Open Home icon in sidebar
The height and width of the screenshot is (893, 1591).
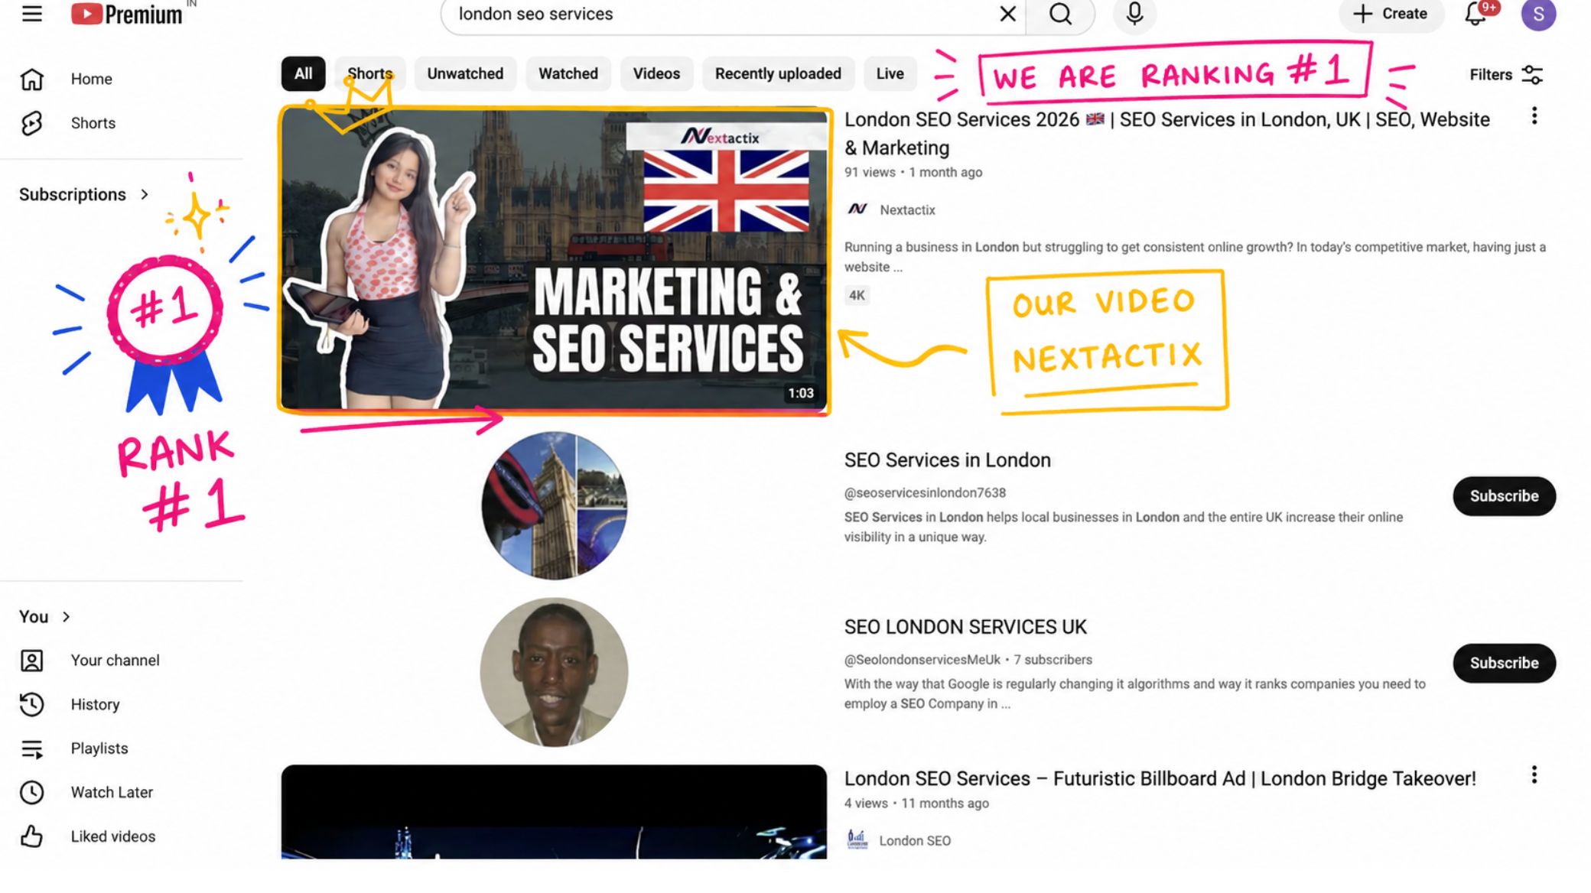(31, 79)
